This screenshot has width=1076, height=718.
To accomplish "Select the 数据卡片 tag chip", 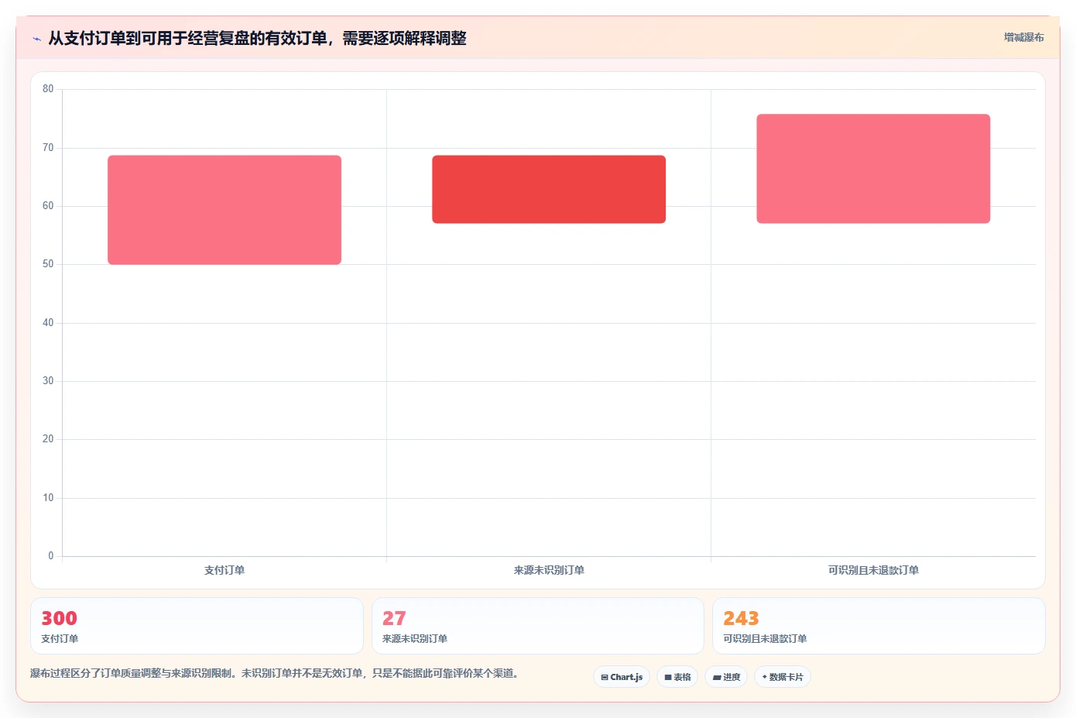I will 783,677.
